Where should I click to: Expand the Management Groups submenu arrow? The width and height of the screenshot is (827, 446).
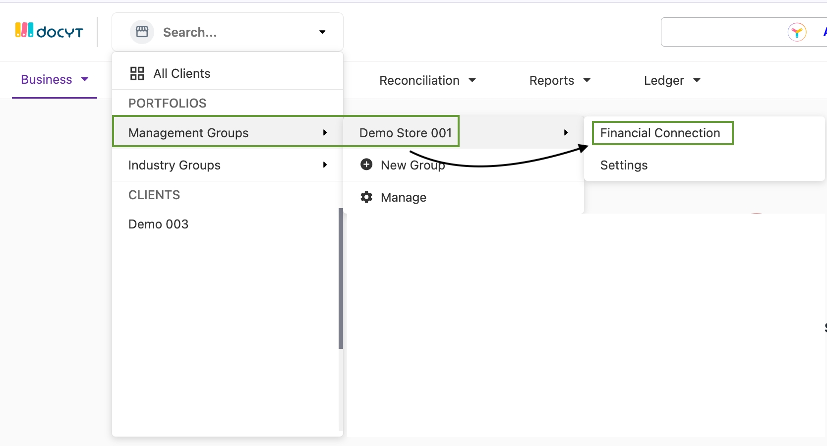(x=325, y=132)
